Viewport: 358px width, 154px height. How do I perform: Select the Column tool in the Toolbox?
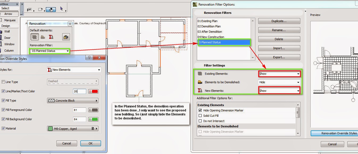10,51
